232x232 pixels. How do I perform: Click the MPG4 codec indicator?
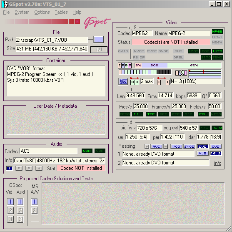[217, 37]
